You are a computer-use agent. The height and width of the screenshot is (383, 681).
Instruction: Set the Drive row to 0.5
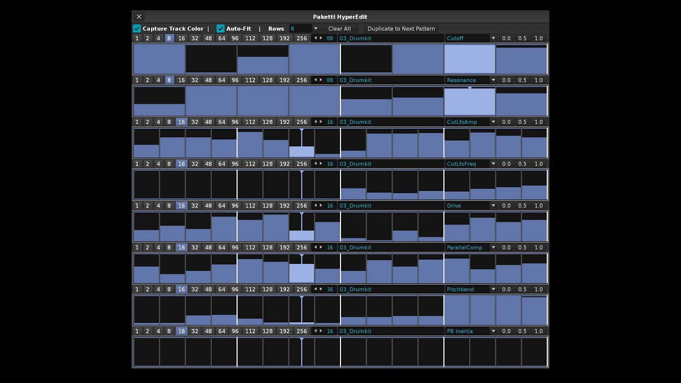click(522, 206)
